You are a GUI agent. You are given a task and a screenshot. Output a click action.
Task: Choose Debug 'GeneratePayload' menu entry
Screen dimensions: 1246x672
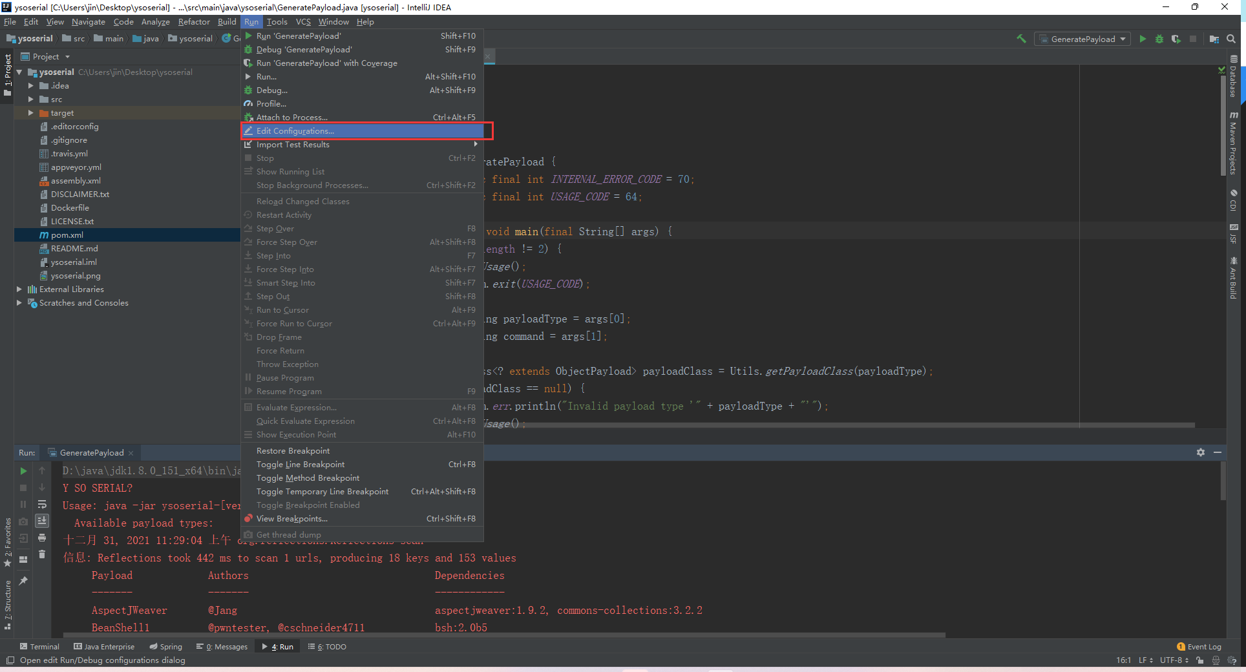(x=362, y=50)
